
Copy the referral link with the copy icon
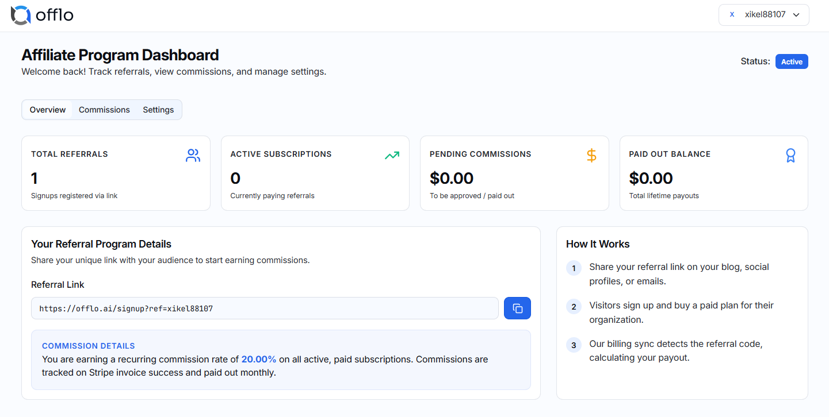pos(517,308)
